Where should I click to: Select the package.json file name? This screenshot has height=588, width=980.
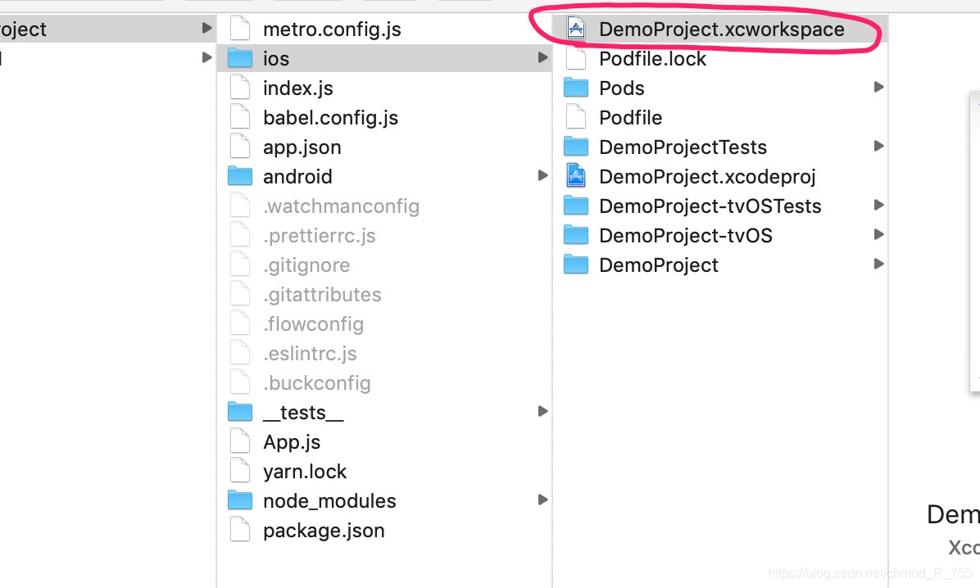(324, 531)
